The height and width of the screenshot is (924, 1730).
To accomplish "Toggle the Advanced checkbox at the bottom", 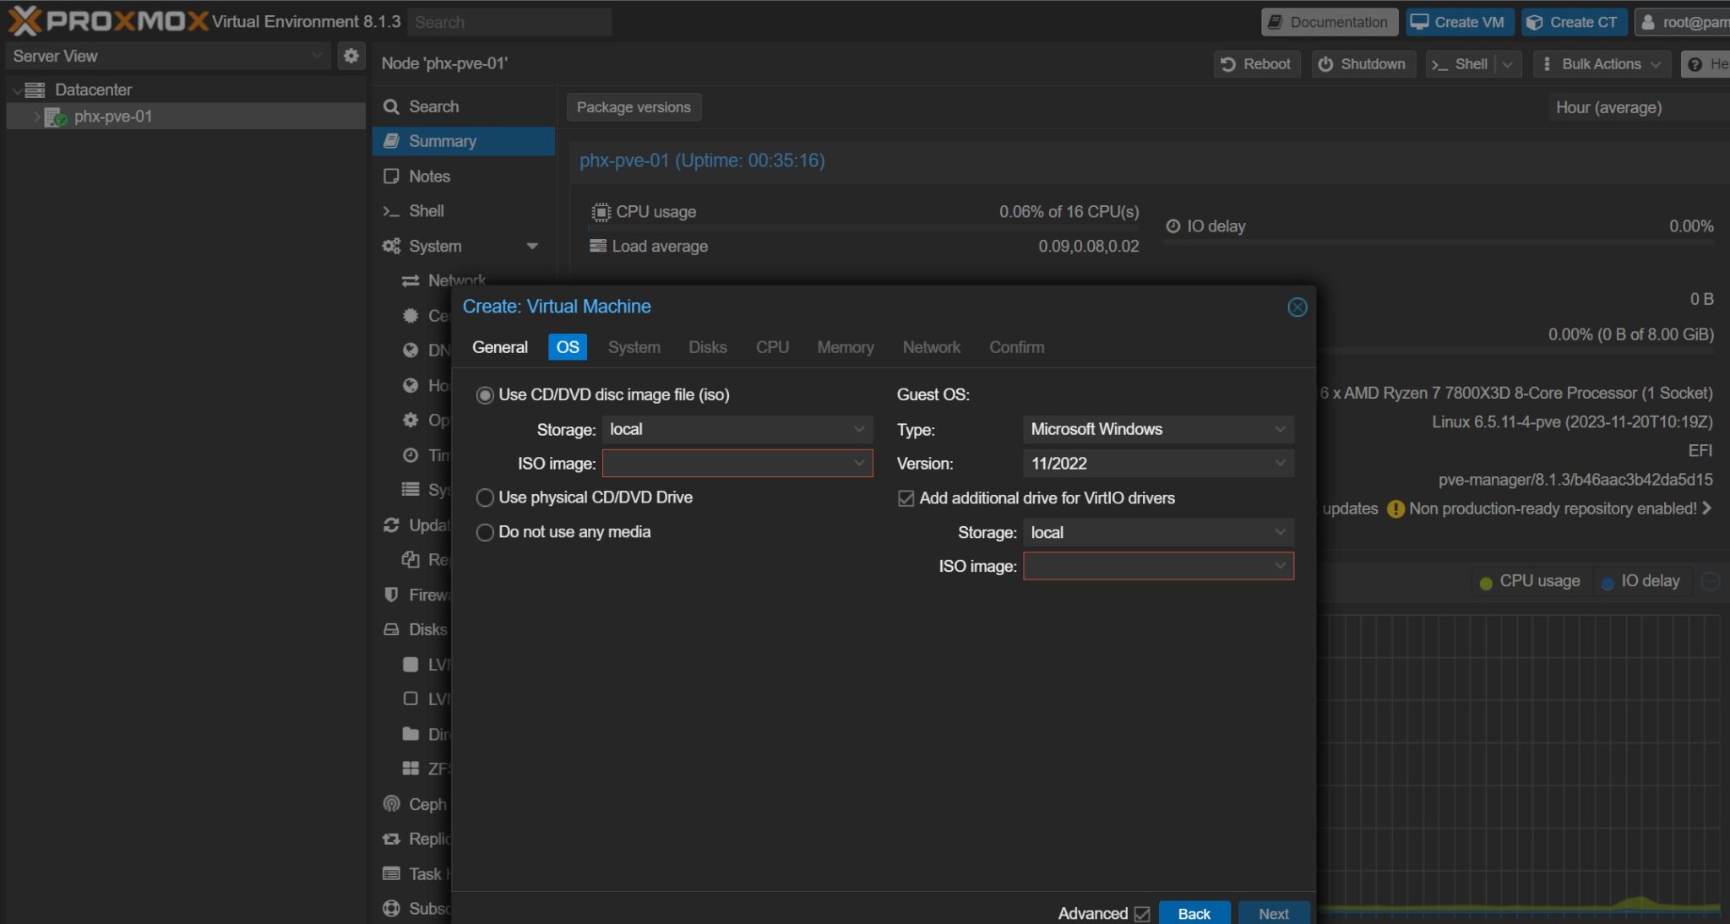I will point(1142,913).
